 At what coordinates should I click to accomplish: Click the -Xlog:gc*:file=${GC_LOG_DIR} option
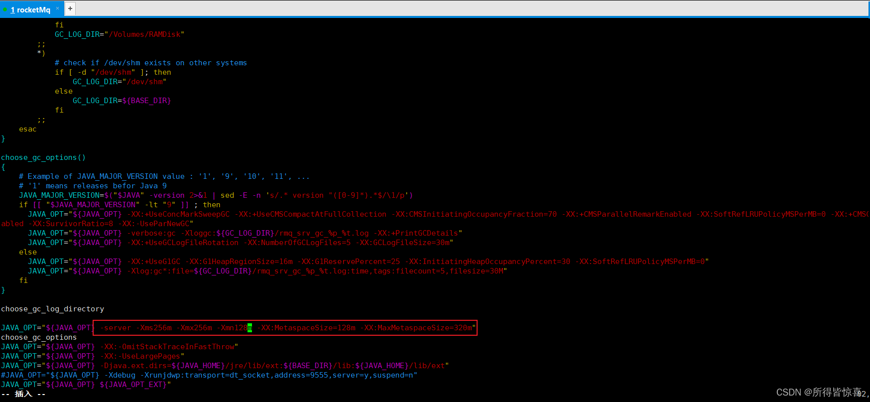(x=189, y=271)
